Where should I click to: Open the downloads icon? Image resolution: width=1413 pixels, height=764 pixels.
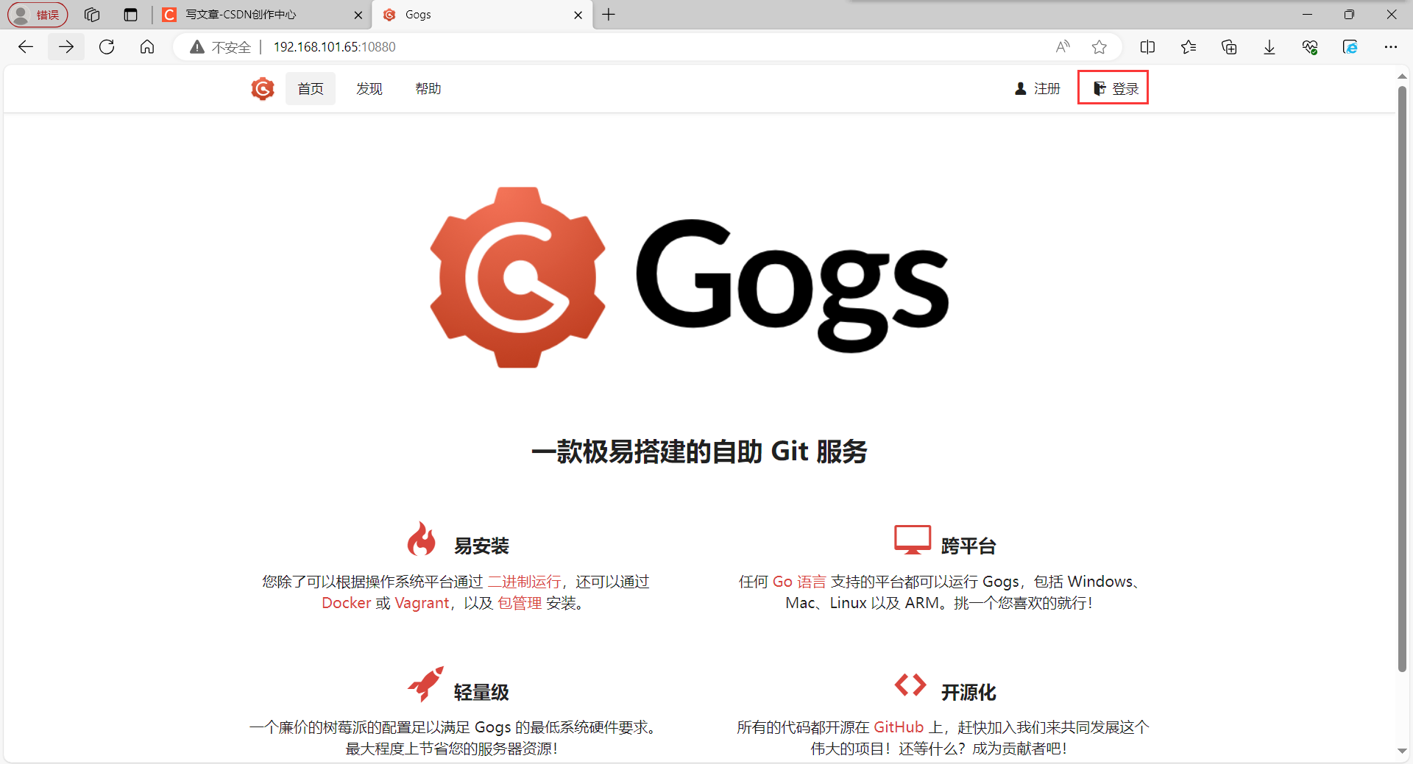pyautogui.click(x=1269, y=47)
